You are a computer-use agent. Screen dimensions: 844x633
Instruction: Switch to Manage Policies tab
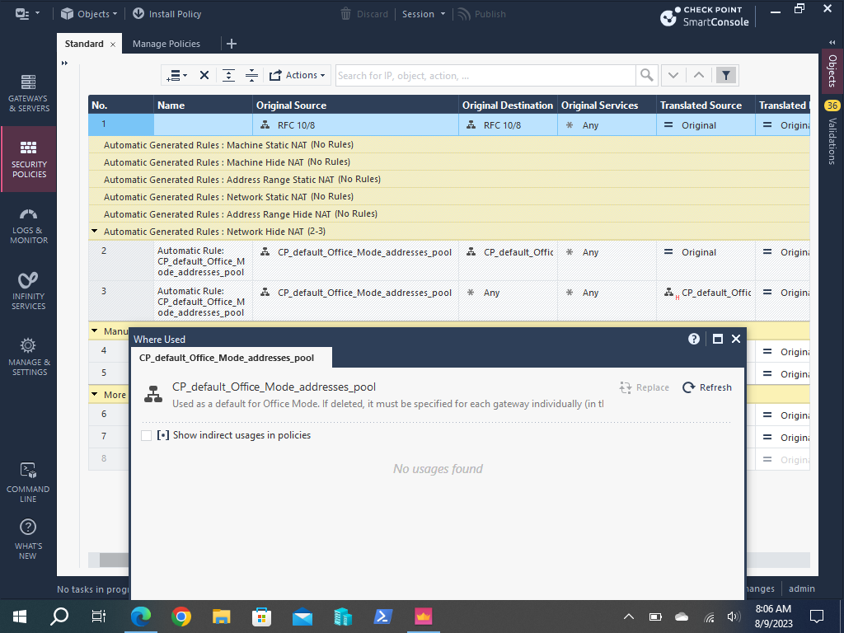pyautogui.click(x=166, y=44)
